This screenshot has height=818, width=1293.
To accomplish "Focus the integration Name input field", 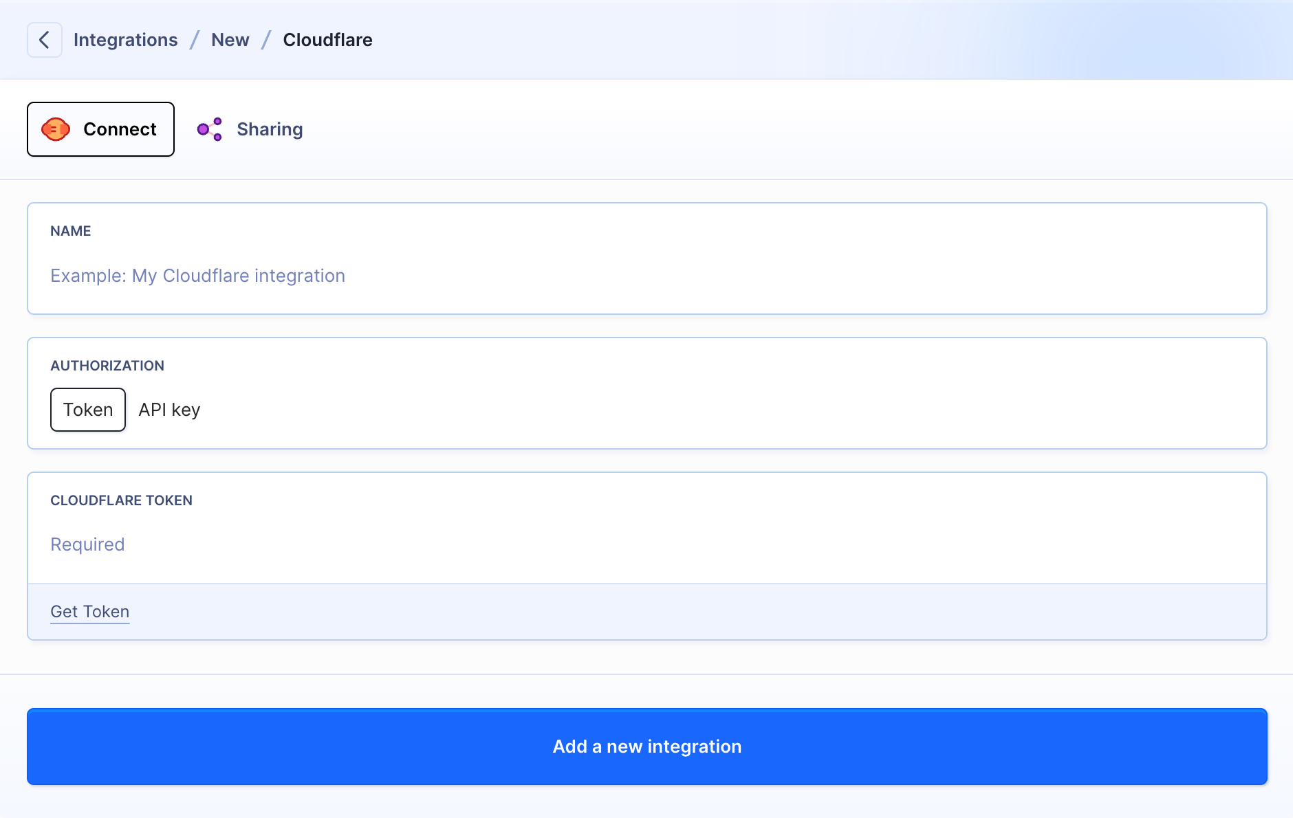I will [x=646, y=276].
